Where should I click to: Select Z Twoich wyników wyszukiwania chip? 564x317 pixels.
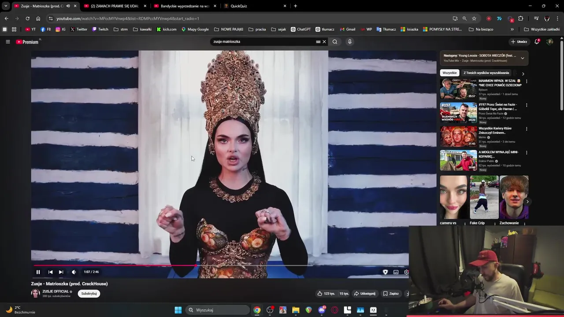coord(486,73)
